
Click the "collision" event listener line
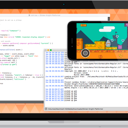(x=13, y=79)
